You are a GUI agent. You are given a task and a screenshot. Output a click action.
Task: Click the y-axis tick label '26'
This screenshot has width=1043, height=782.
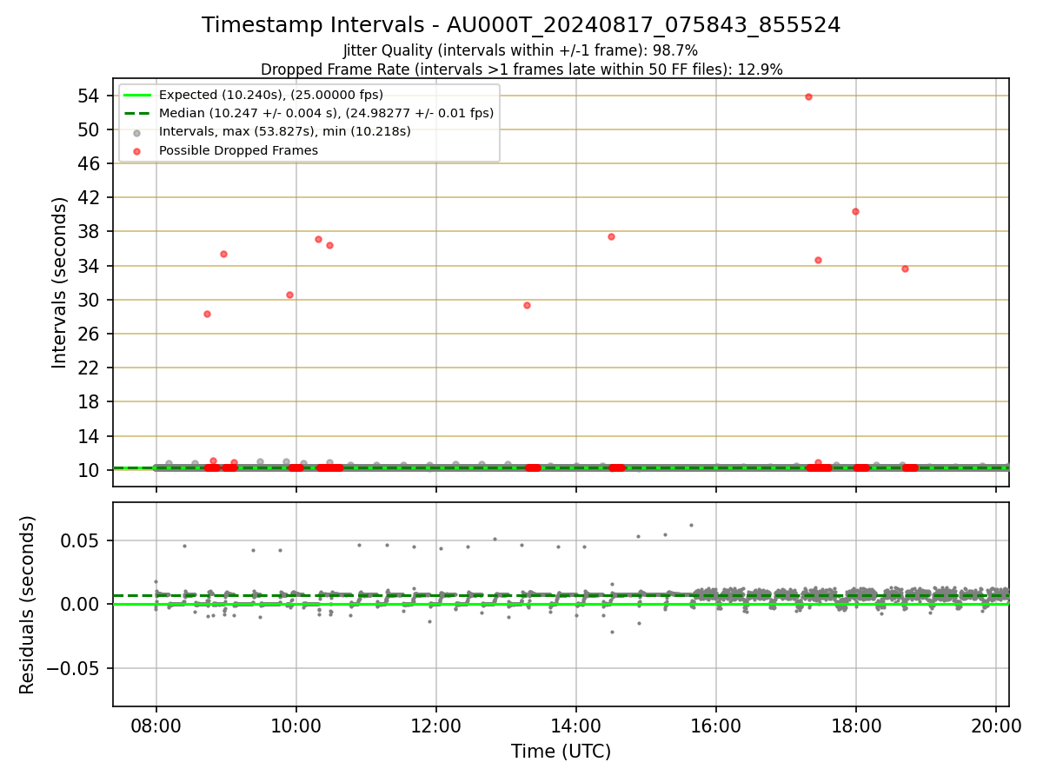[90, 334]
